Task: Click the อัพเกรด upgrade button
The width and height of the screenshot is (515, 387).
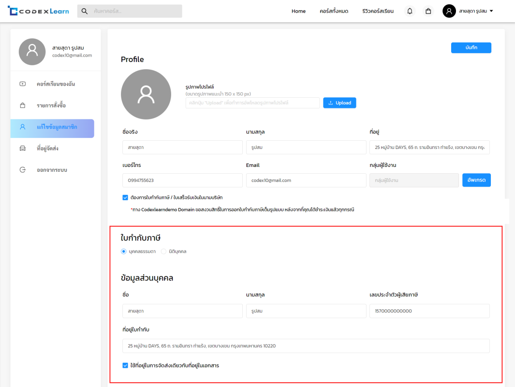Action: (x=476, y=180)
